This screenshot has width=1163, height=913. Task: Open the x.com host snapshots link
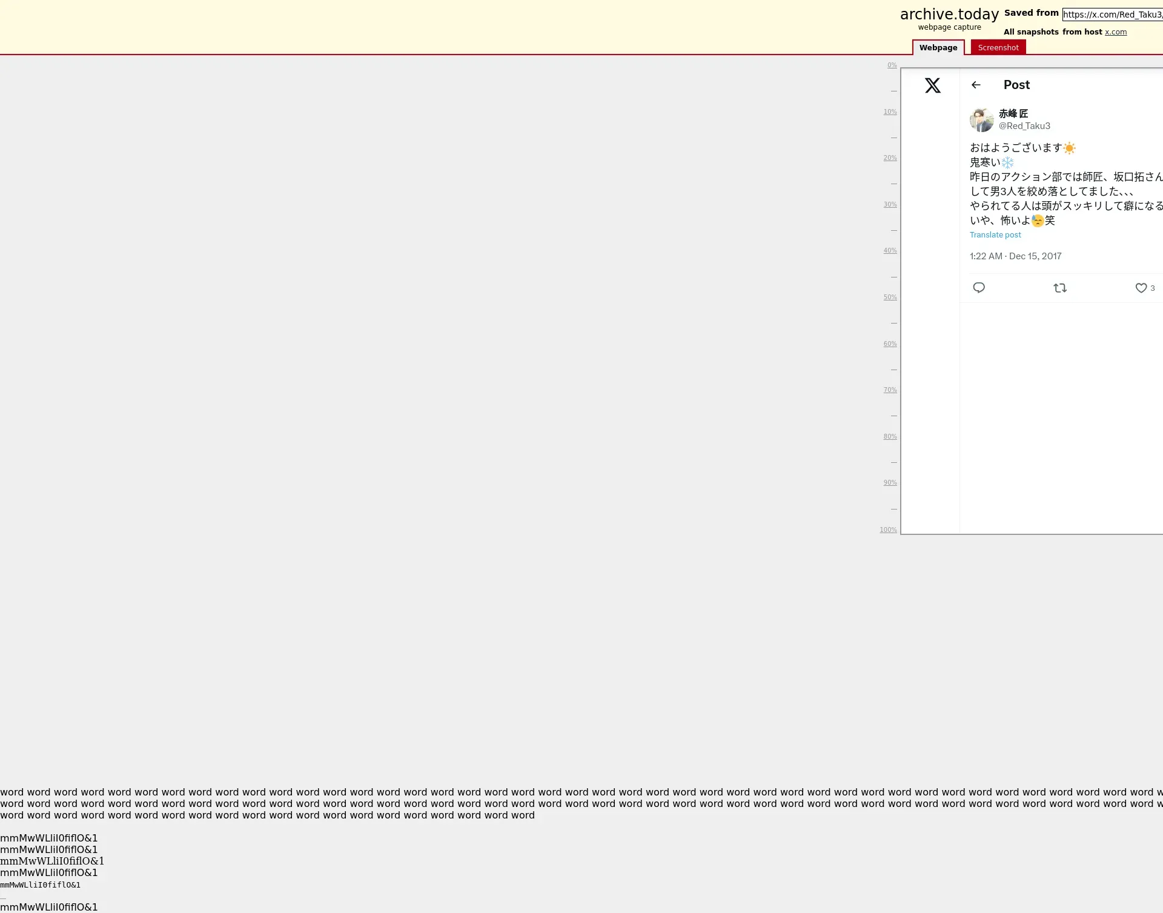pos(1115,32)
